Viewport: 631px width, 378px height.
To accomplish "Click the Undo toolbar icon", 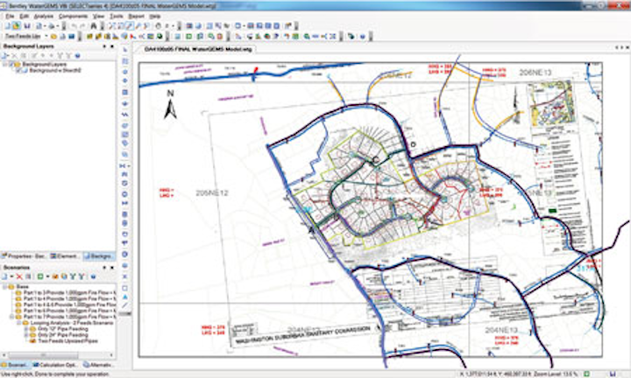I will coord(74,25).
